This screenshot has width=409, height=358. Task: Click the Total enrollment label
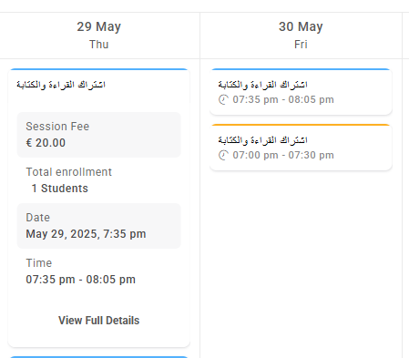pos(69,172)
